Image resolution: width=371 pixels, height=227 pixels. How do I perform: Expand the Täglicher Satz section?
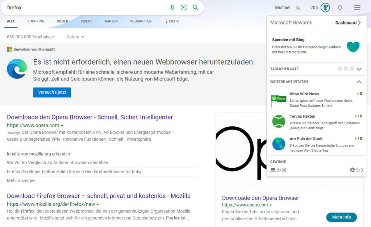[x=359, y=69]
